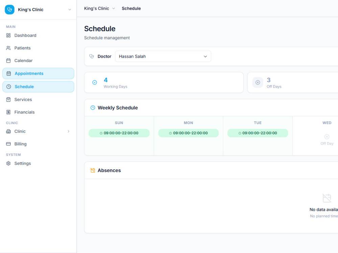The width and height of the screenshot is (338, 253).
Task: Click the Schedule clock icon in sidebar
Action: pyautogui.click(x=9, y=87)
